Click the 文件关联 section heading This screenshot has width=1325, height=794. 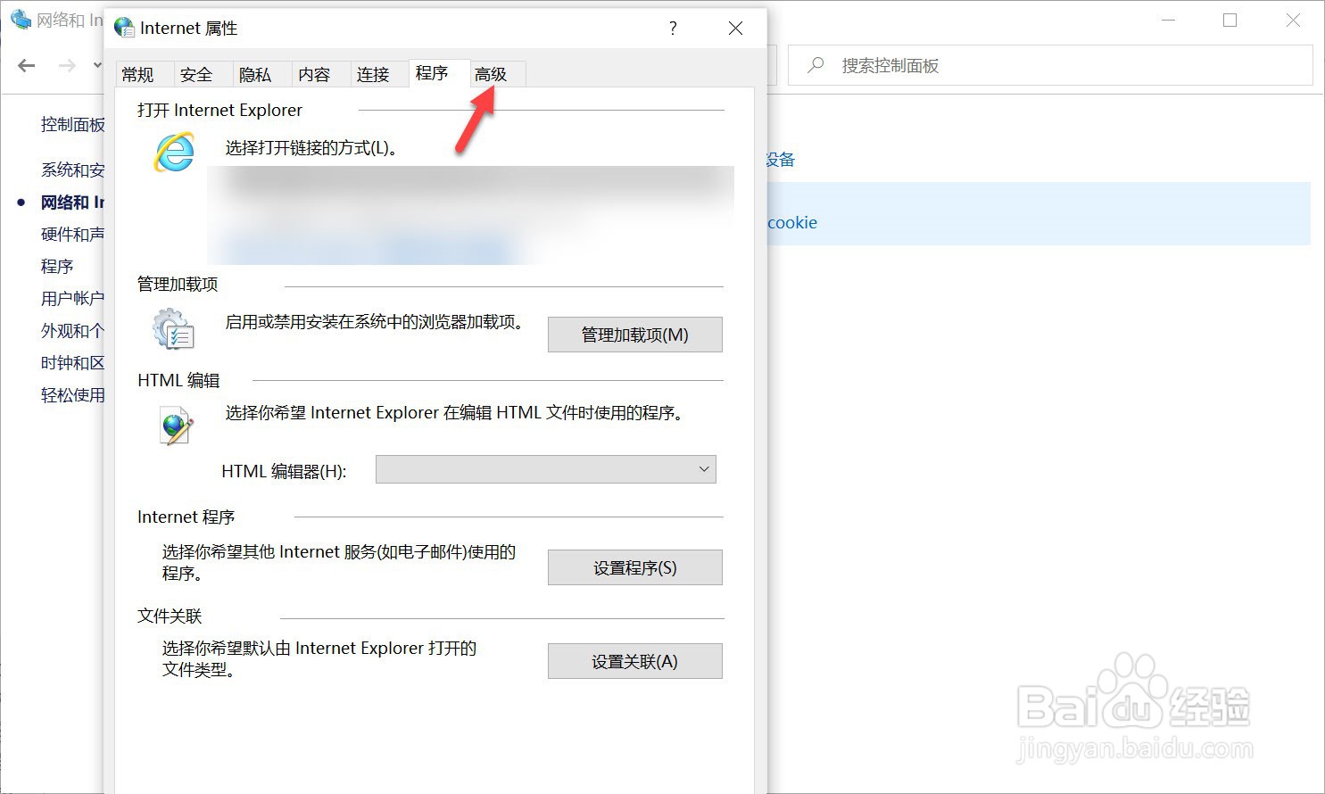point(170,616)
